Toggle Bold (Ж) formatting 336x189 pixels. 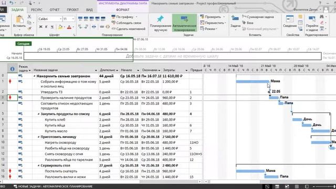pyautogui.click(x=40, y=27)
